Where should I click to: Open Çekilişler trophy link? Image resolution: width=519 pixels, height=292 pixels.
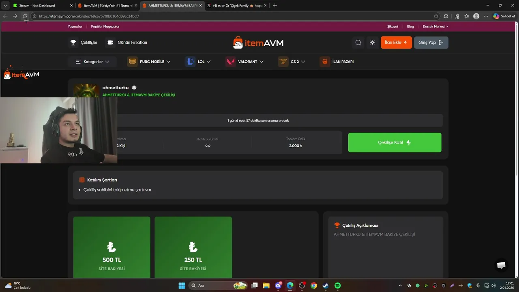pyautogui.click(x=84, y=43)
